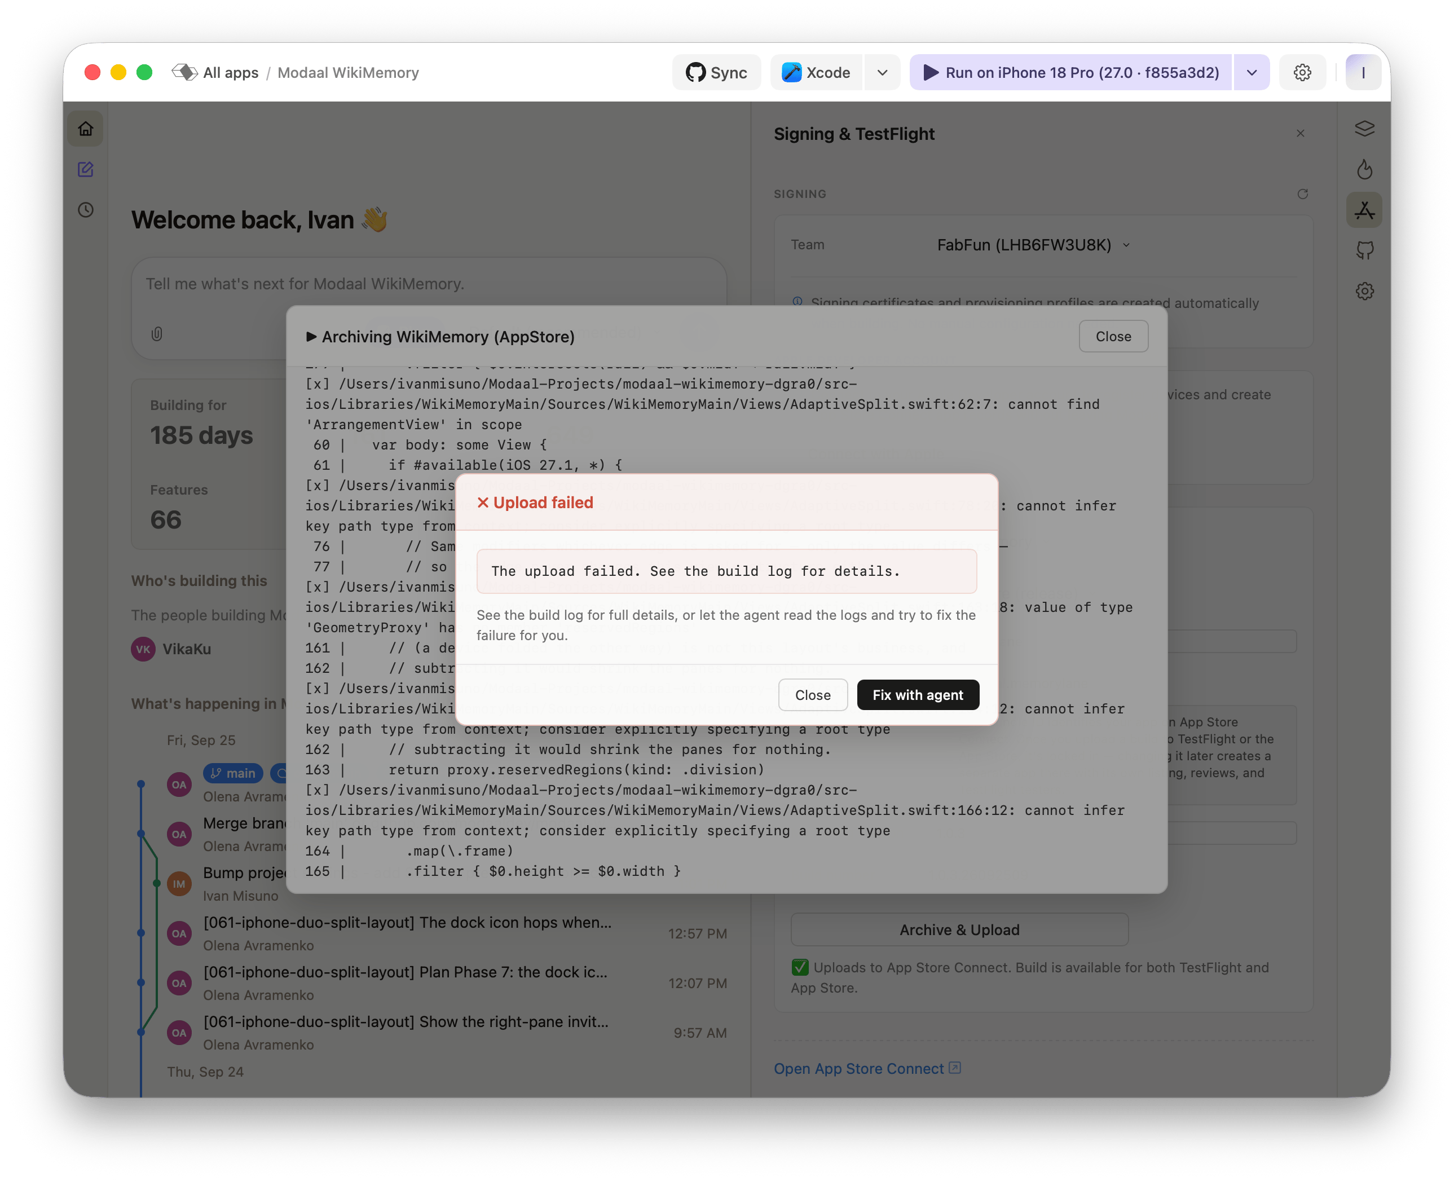Close the Archiving WikiMemory log window
1454x1181 pixels.
point(1113,337)
